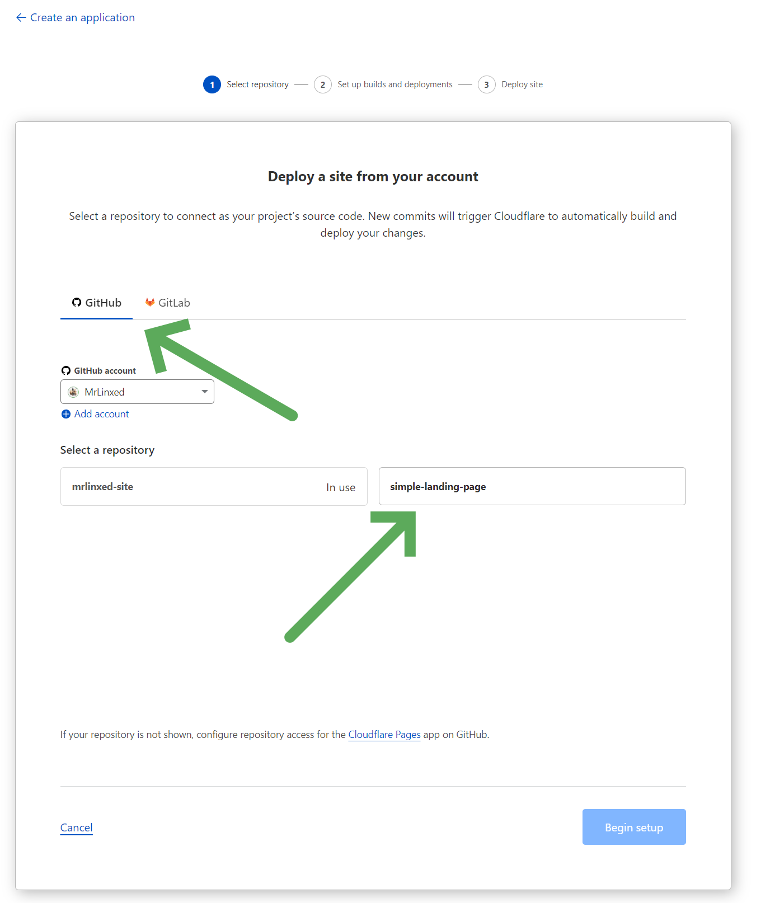Click the step 3 Deploy site circle
Screen dimensions: 775x903
point(486,84)
